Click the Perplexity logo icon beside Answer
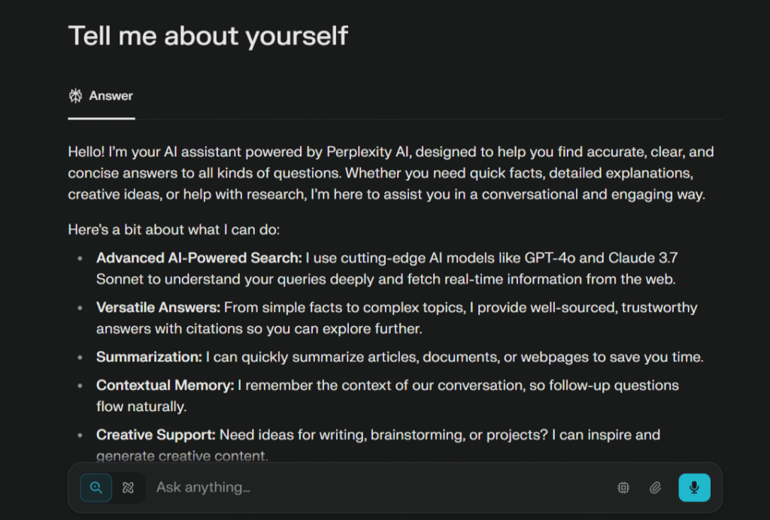Viewport: 770px width, 520px height. [x=76, y=95]
